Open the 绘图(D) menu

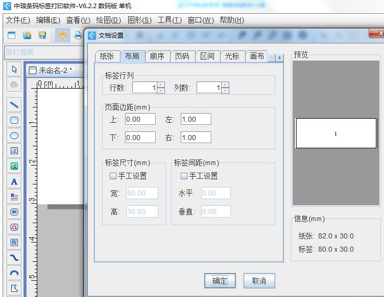tap(108, 20)
